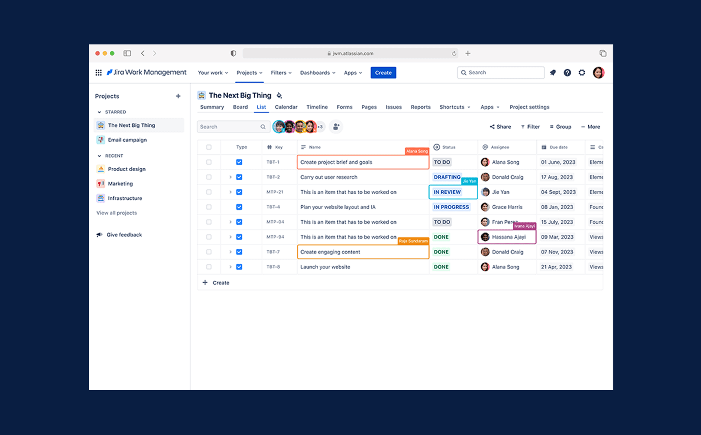Expand TBT-2 Carry out user research row

230,176
